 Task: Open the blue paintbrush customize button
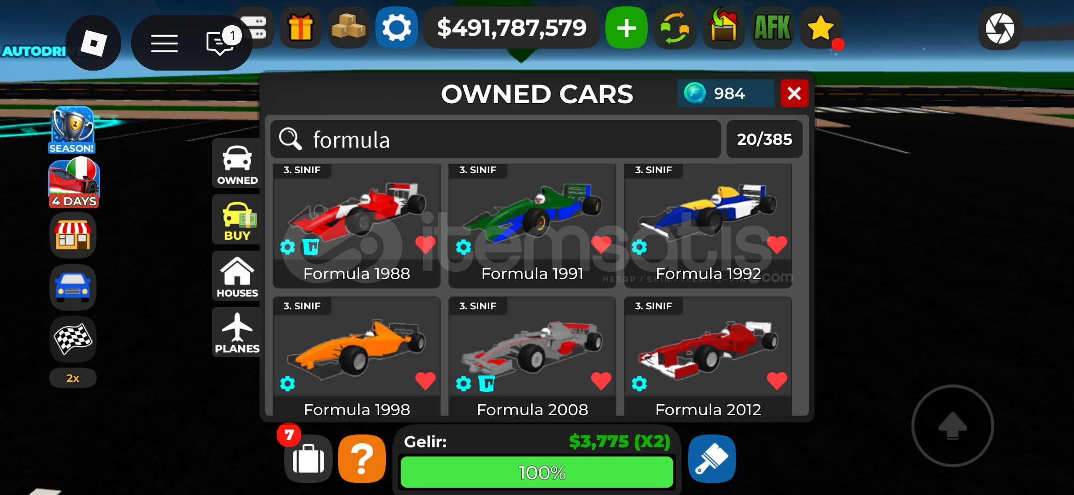[x=712, y=459]
